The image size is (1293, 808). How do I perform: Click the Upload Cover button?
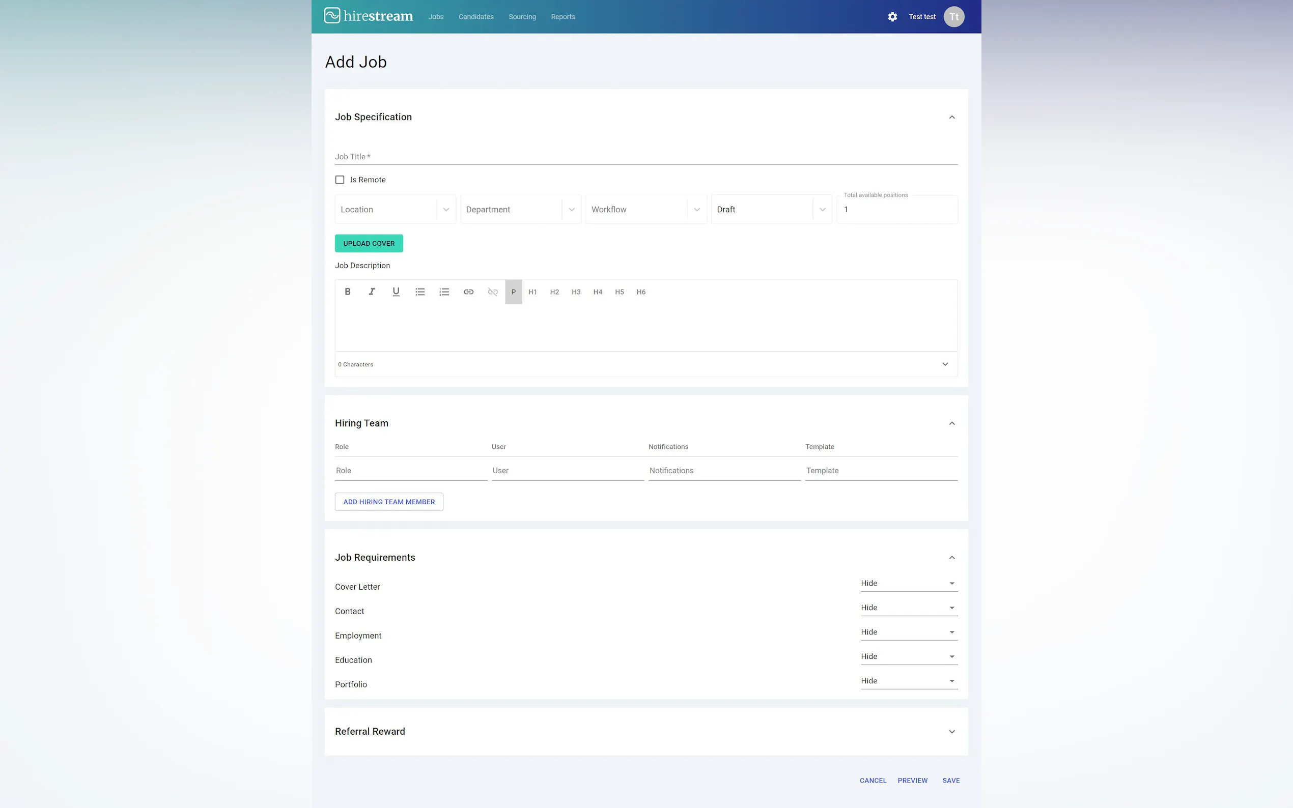[x=369, y=243]
